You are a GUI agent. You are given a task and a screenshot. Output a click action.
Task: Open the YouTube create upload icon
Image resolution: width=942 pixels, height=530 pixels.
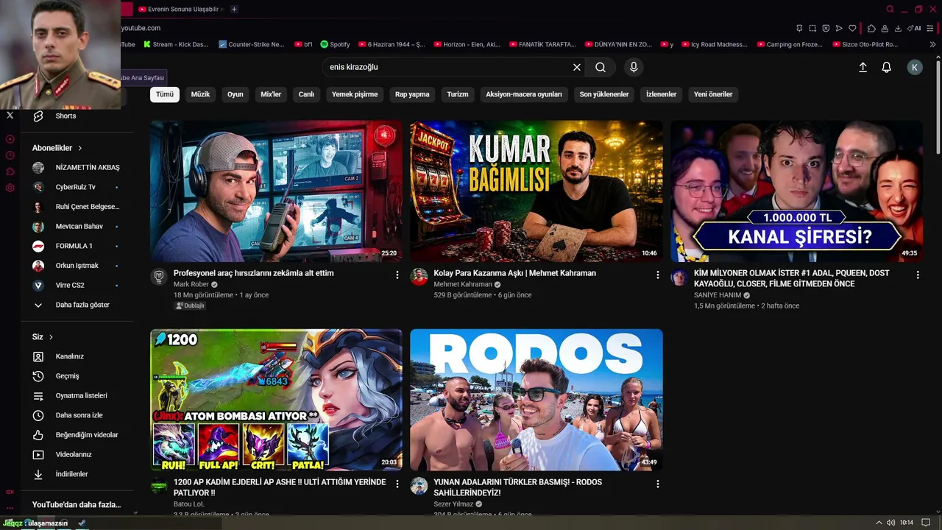point(863,67)
